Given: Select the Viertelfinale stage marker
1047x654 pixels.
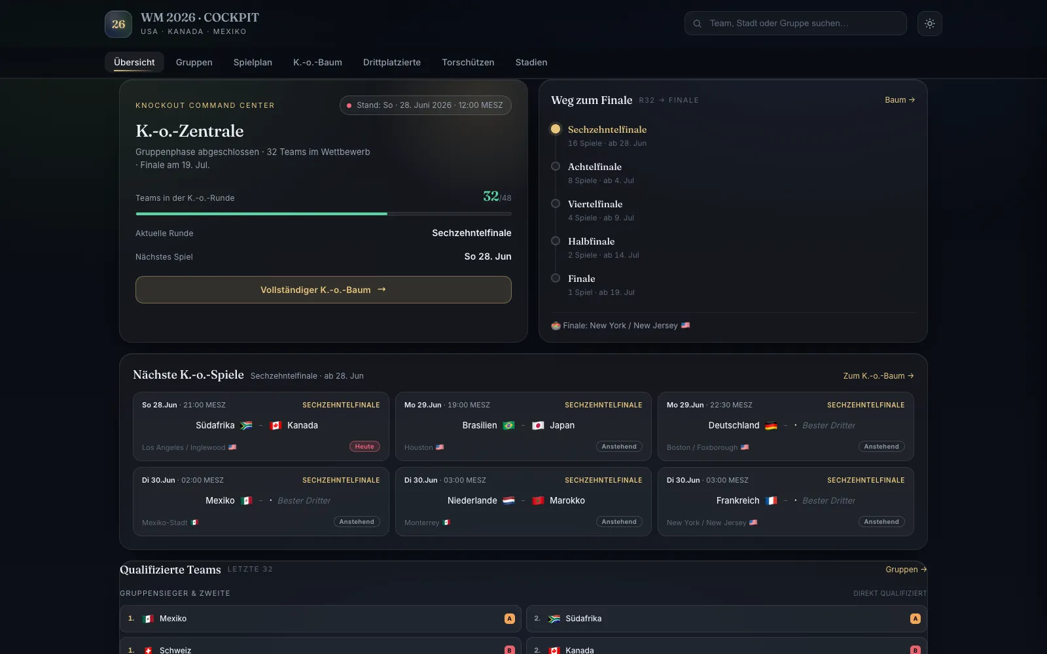Looking at the screenshot, I should coord(556,203).
